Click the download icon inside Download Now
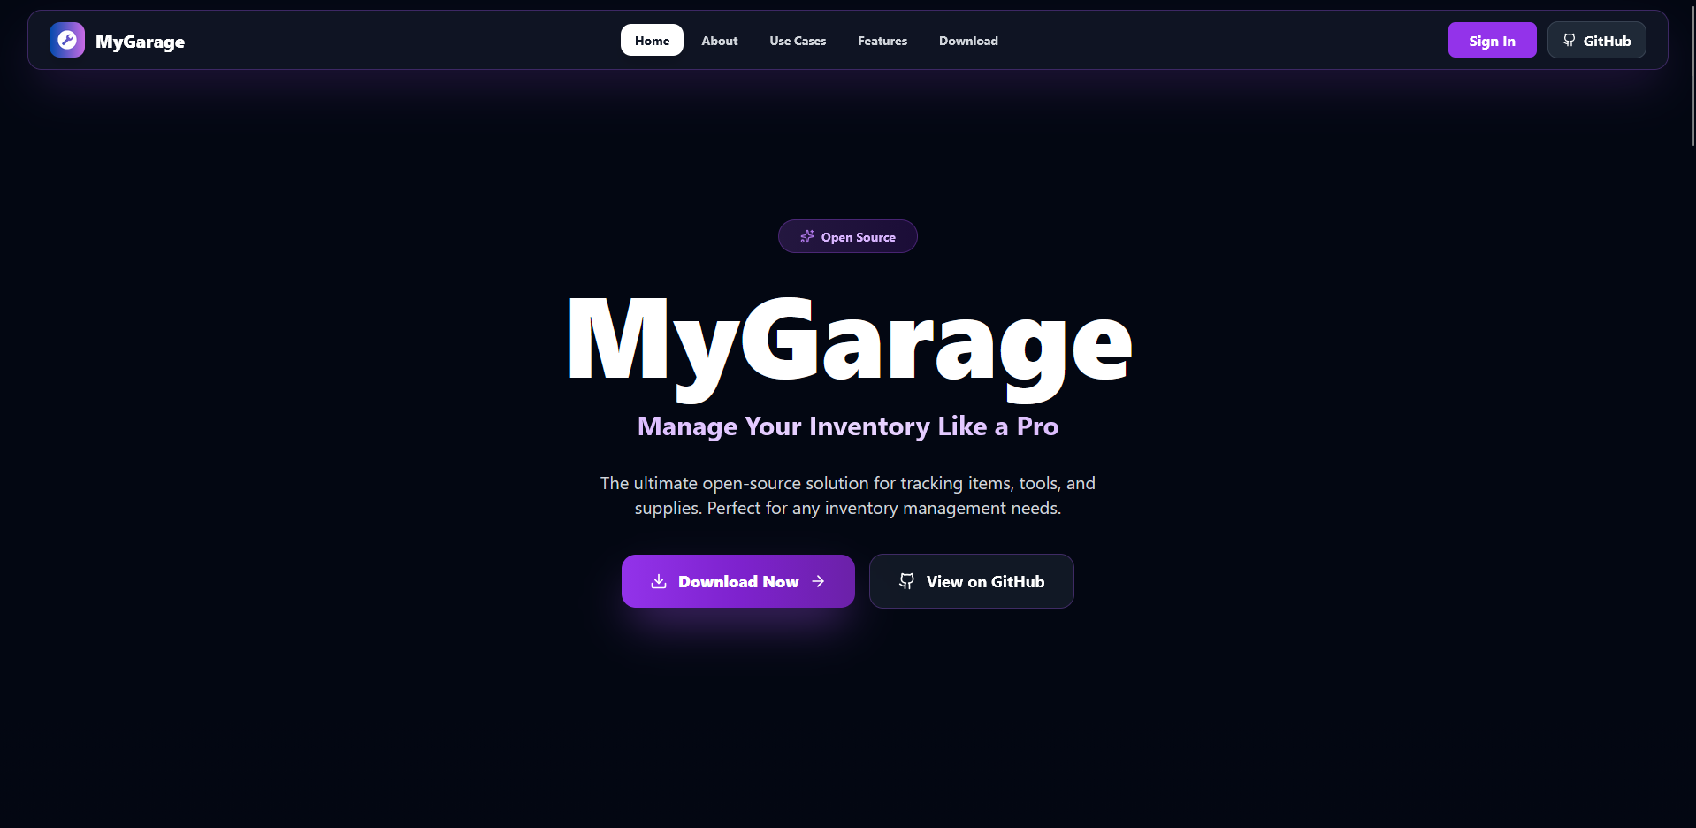Viewport: 1696px width, 828px height. (660, 581)
